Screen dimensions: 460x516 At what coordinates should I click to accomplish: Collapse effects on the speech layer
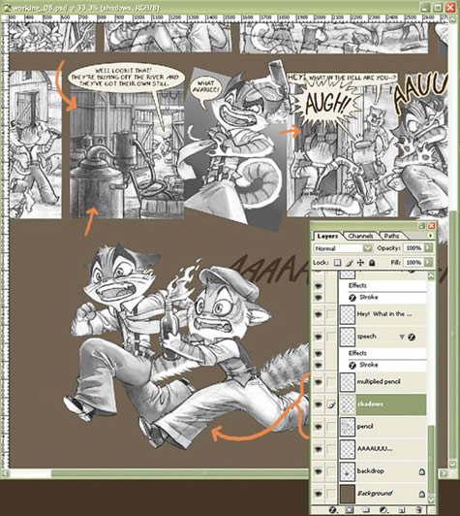click(x=402, y=337)
